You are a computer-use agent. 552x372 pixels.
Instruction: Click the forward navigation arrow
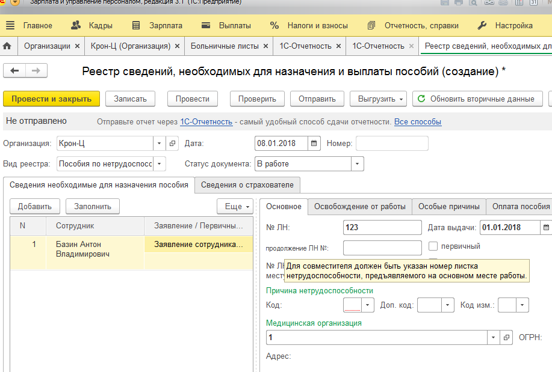pos(36,71)
